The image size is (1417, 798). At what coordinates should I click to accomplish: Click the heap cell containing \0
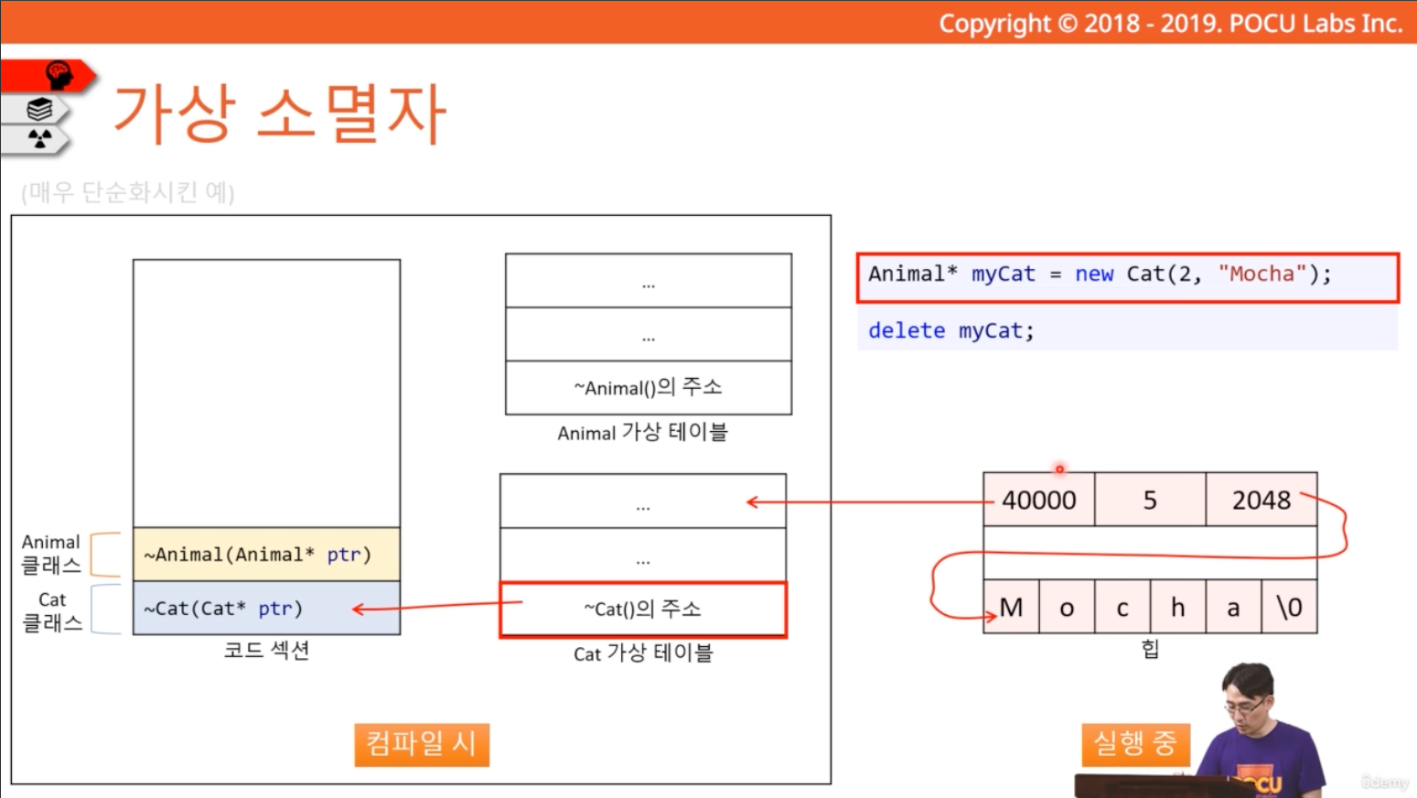pos(1289,607)
